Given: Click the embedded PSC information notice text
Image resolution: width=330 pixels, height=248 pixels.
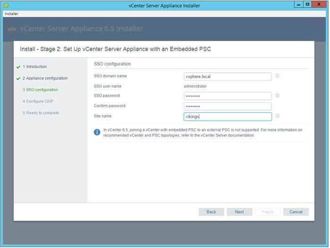Looking at the screenshot, I should point(203,132).
